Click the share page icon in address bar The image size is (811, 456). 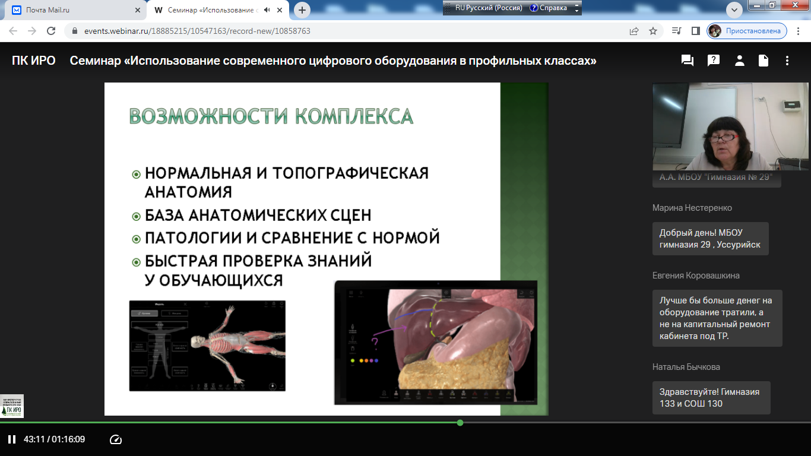point(634,31)
